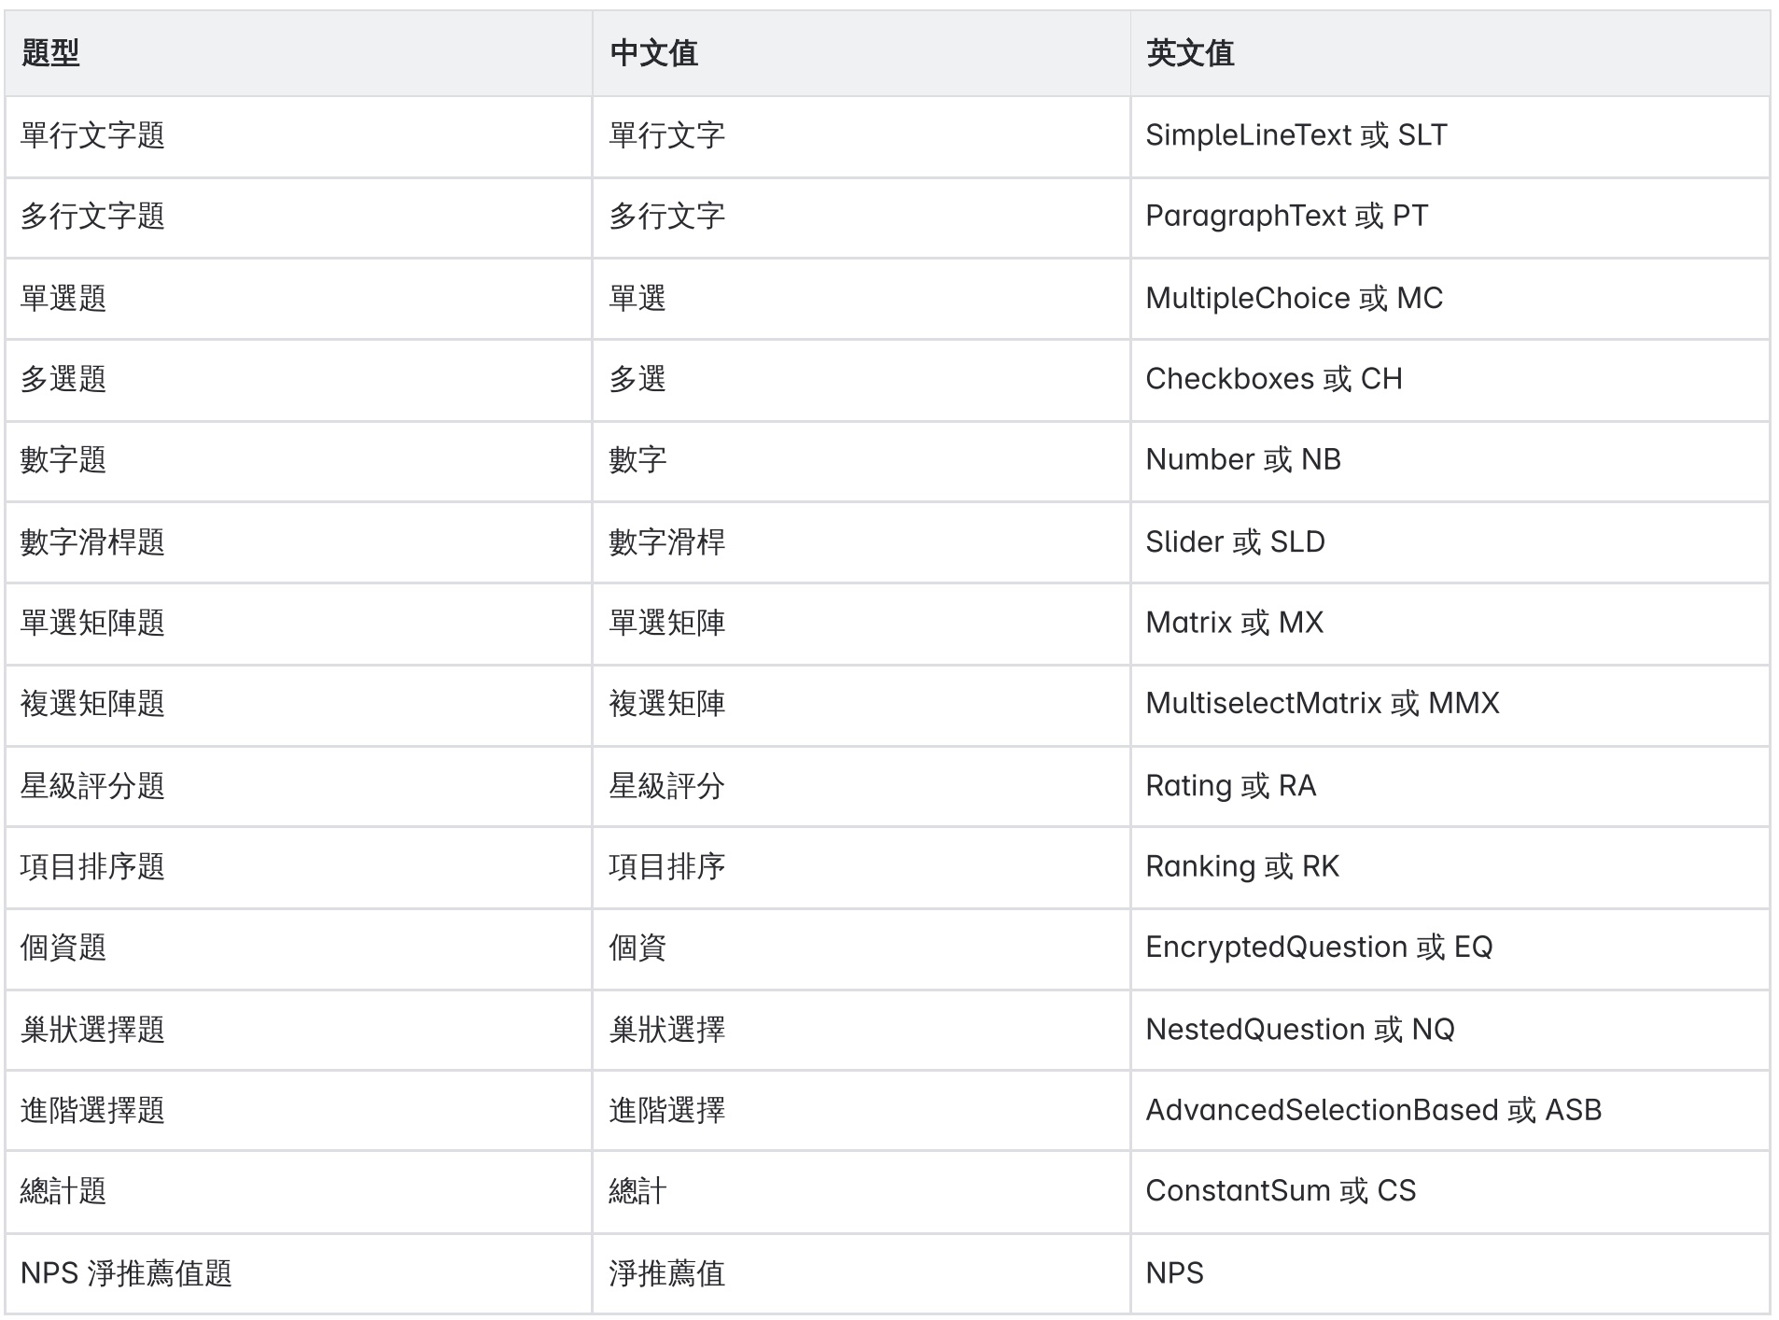Viewport: 1779px width, 1320px height.
Task: Select the 'MultipleChoice 或 MC' cell
Action: [1294, 298]
